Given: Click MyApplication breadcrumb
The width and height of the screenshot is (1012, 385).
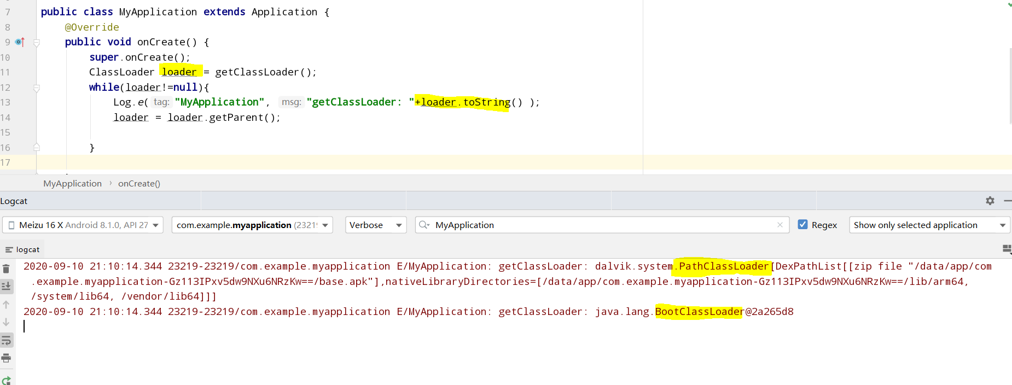Looking at the screenshot, I should [x=73, y=183].
